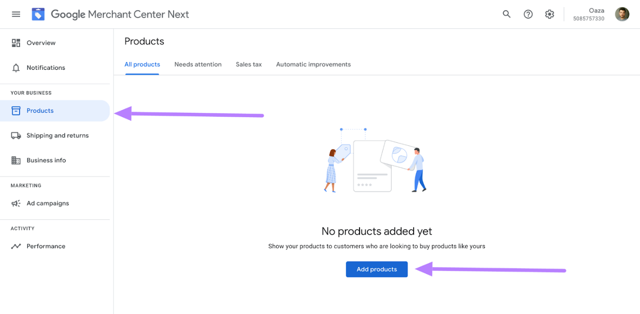The width and height of the screenshot is (640, 314).
Task: Click the Business info building icon
Action: click(x=16, y=160)
